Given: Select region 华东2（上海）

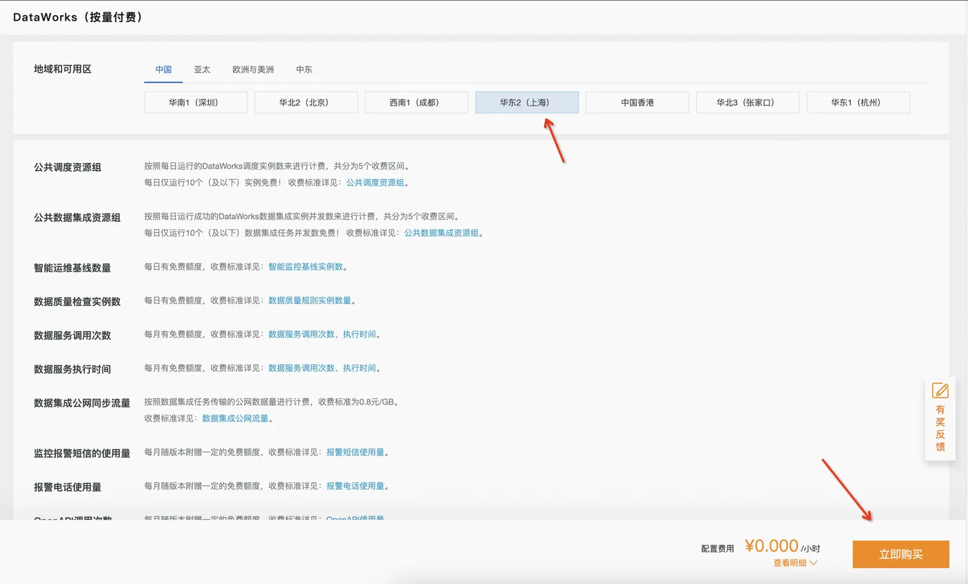Looking at the screenshot, I should (x=527, y=102).
